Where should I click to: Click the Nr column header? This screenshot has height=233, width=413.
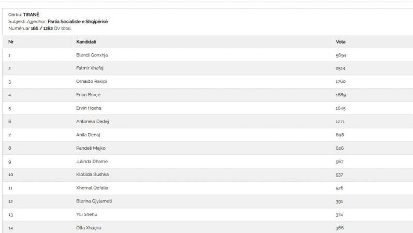(11, 41)
